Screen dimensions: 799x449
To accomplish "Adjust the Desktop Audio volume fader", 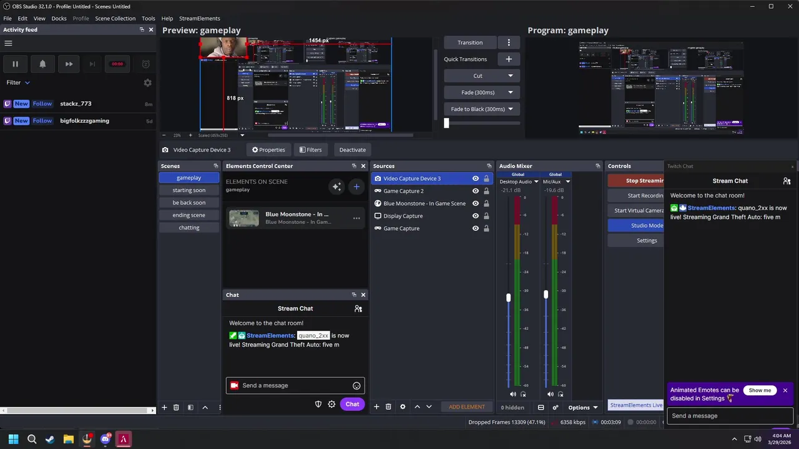I will pos(508,297).
